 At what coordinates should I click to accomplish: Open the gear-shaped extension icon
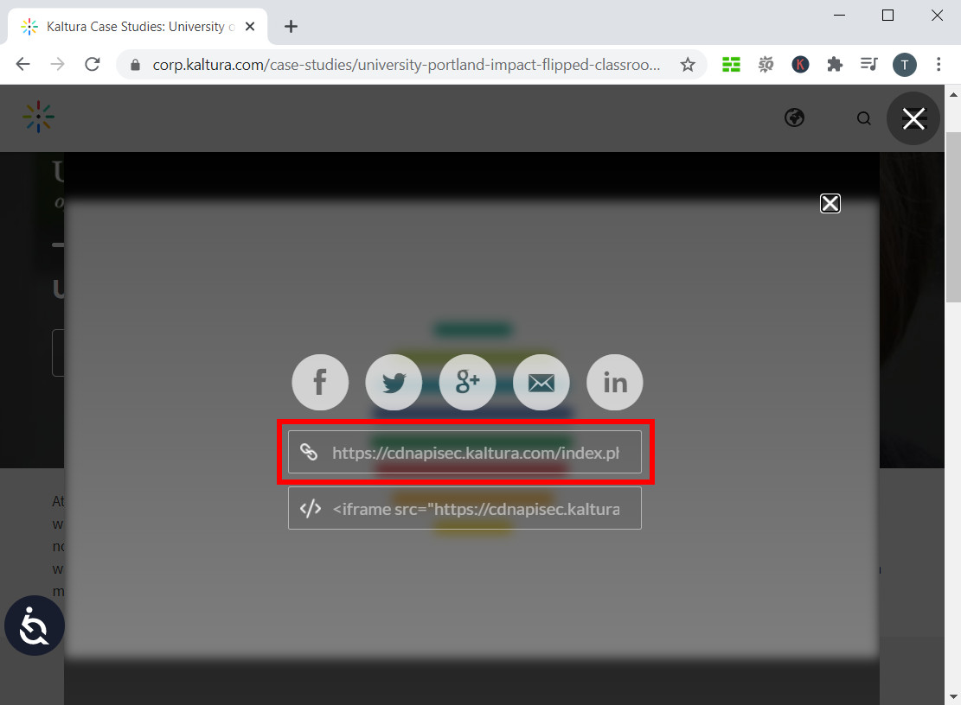(766, 64)
